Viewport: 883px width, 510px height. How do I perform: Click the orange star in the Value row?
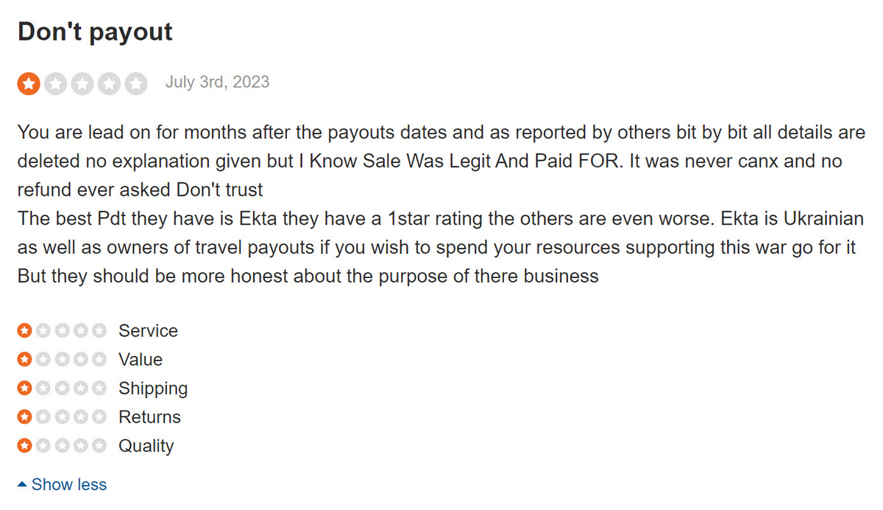25,360
